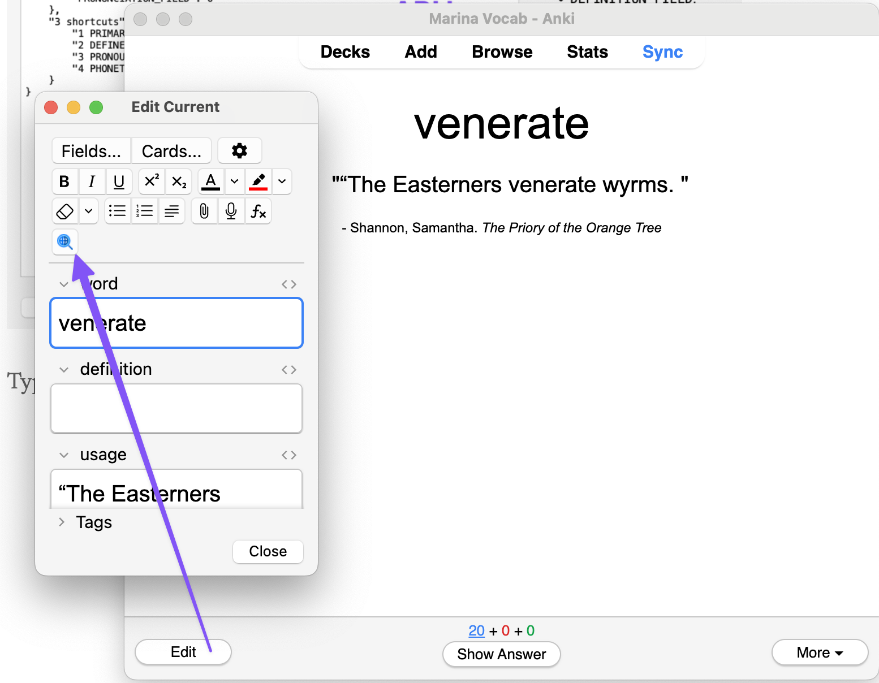Insert an unordered bullet list
The width and height of the screenshot is (879, 683).
tap(117, 211)
